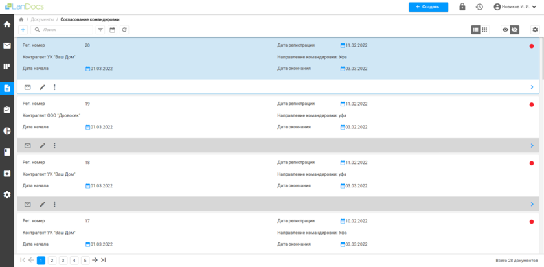Switch to grid tile view
This screenshot has width=544, height=267.
(x=484, y=30)
